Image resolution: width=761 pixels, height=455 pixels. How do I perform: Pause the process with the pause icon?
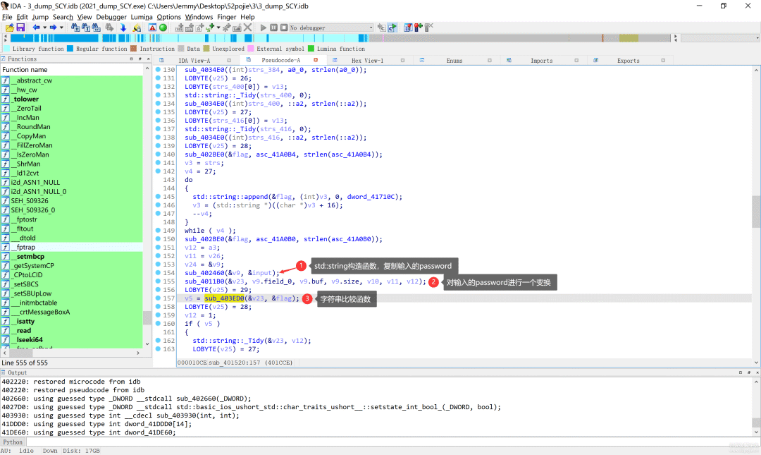[273, 28]
